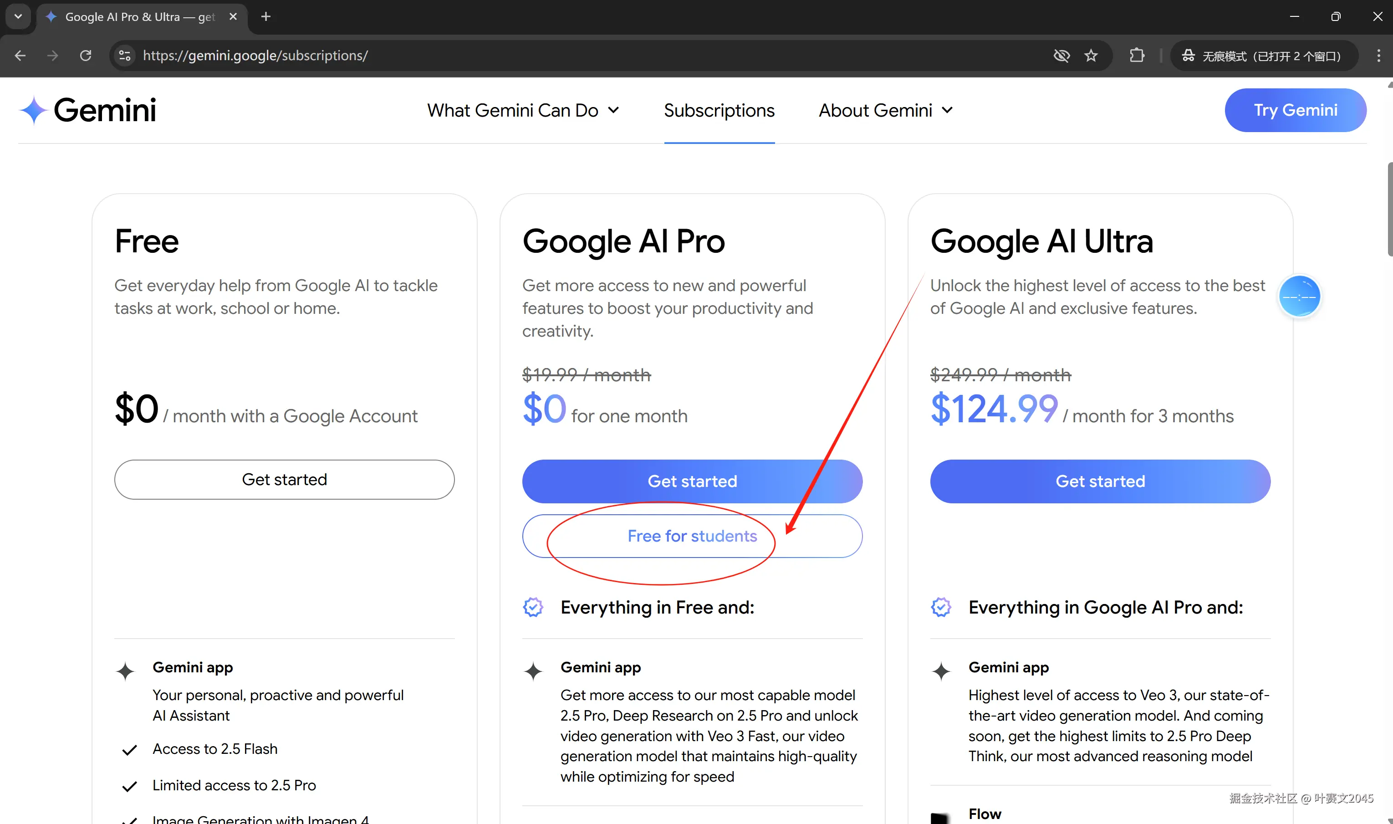Open the tab search dropdown arrow
The height and width of the screenshot is (824, 1393).
coord(18,17)
